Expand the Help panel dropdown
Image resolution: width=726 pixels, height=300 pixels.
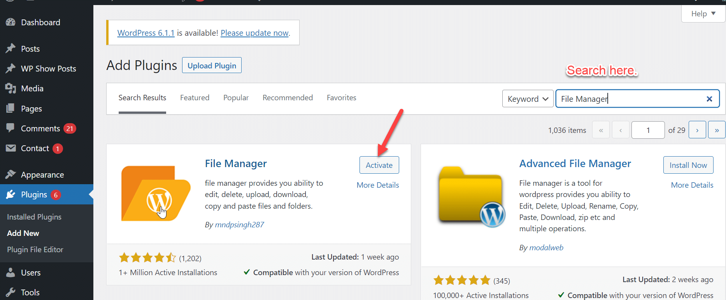[703, 14]
